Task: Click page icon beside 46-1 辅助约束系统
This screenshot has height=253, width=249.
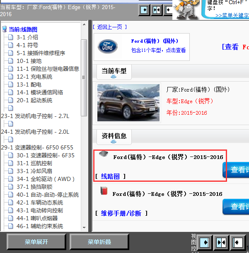Action: coord(11,226)
